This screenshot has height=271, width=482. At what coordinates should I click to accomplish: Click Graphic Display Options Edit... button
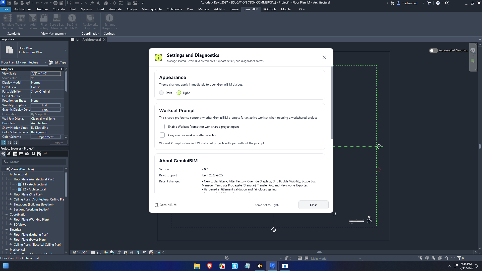pos(45,110)
